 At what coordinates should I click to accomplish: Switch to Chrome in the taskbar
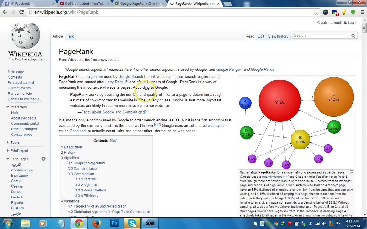[79, 223]
